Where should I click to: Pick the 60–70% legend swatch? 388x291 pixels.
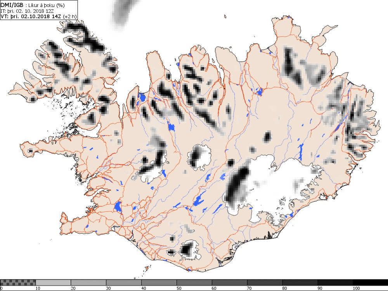[229, 282]
